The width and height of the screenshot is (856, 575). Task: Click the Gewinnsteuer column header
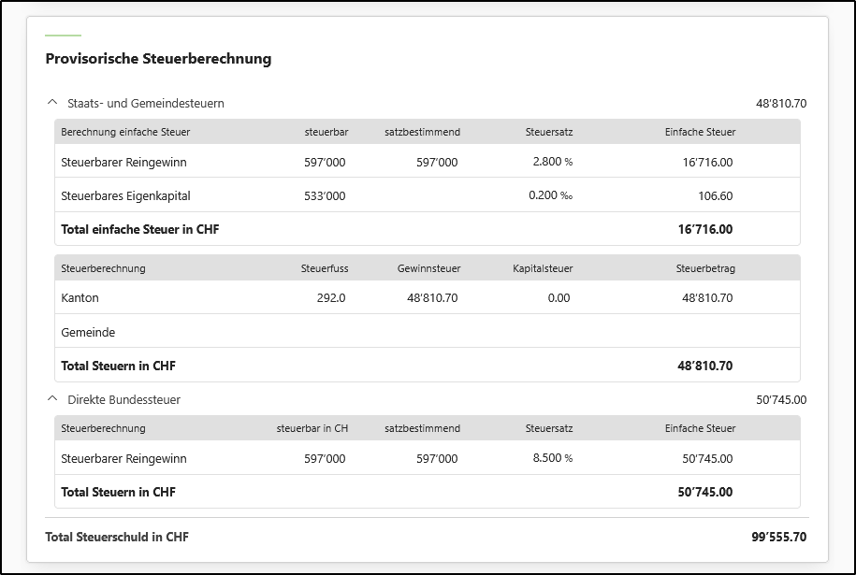tap(428, 268)
